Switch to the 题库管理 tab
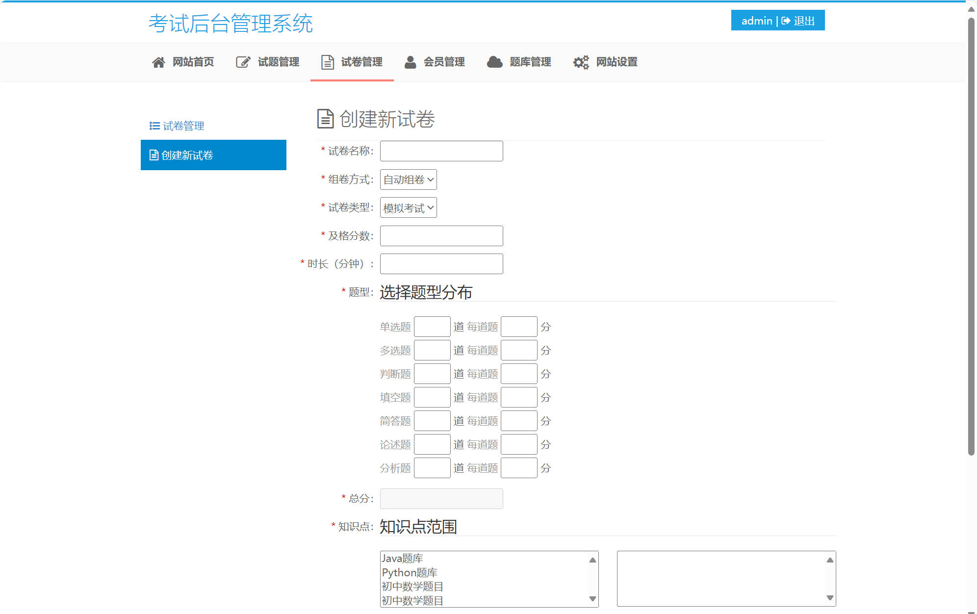This screenshot has height=614, width=977. pyautogui.click(x=531, y=62)
